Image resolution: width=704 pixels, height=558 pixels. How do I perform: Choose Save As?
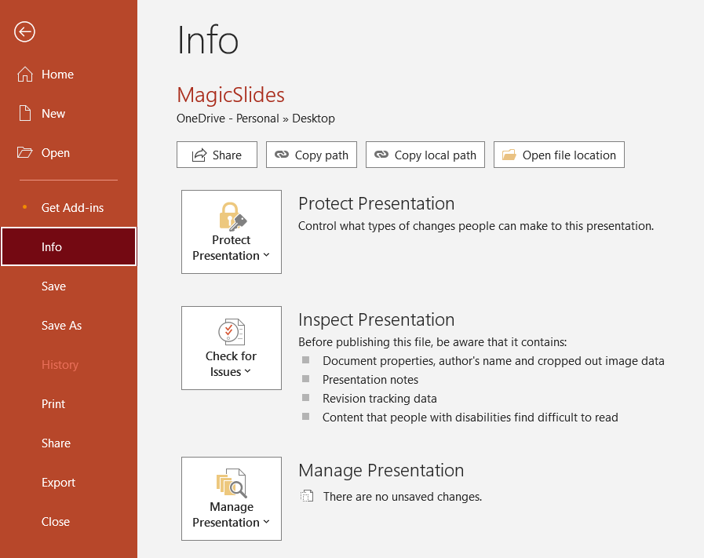pos(68,326)
